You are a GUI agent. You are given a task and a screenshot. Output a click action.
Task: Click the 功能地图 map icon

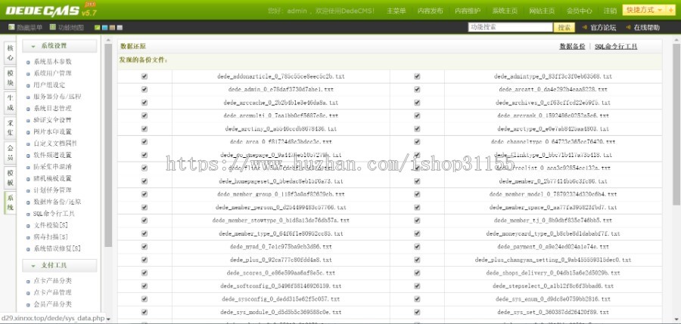coord(52,27)
